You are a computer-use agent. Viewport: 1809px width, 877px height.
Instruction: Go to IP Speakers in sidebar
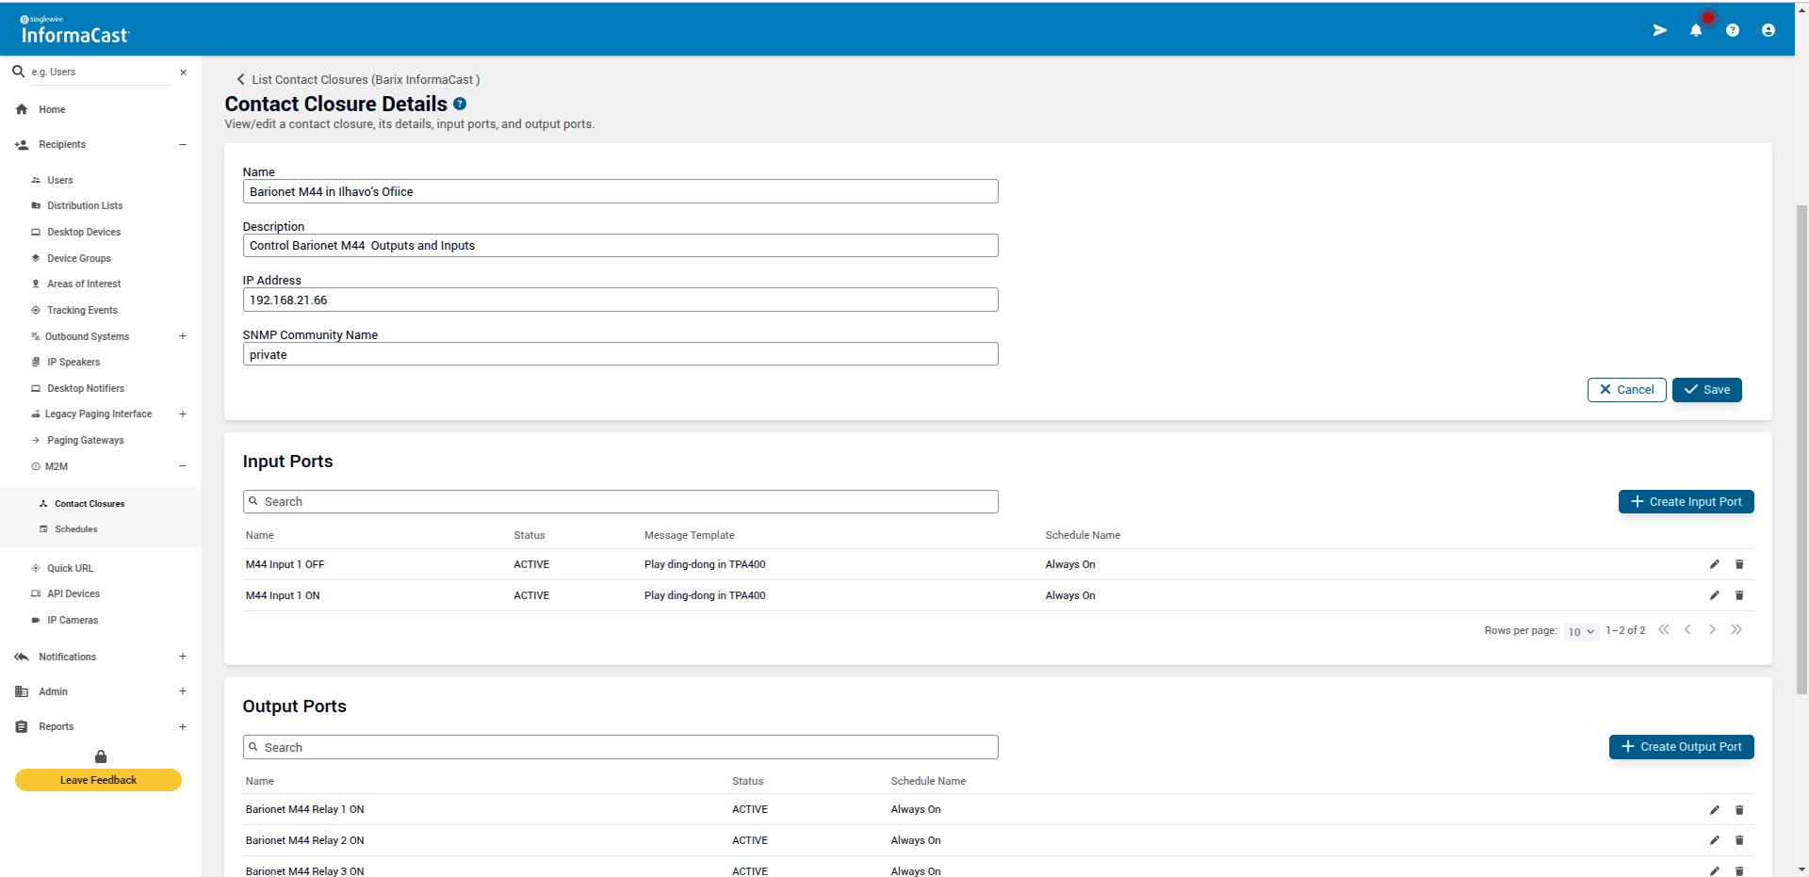point(73,362)
